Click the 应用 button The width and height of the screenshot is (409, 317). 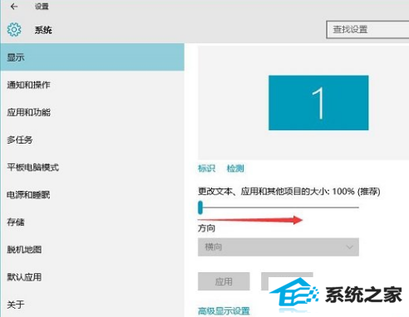point(224,281)
